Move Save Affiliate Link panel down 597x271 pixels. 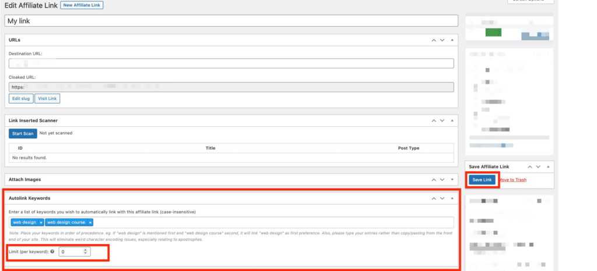pyautogui.click(x=538, y=167)
